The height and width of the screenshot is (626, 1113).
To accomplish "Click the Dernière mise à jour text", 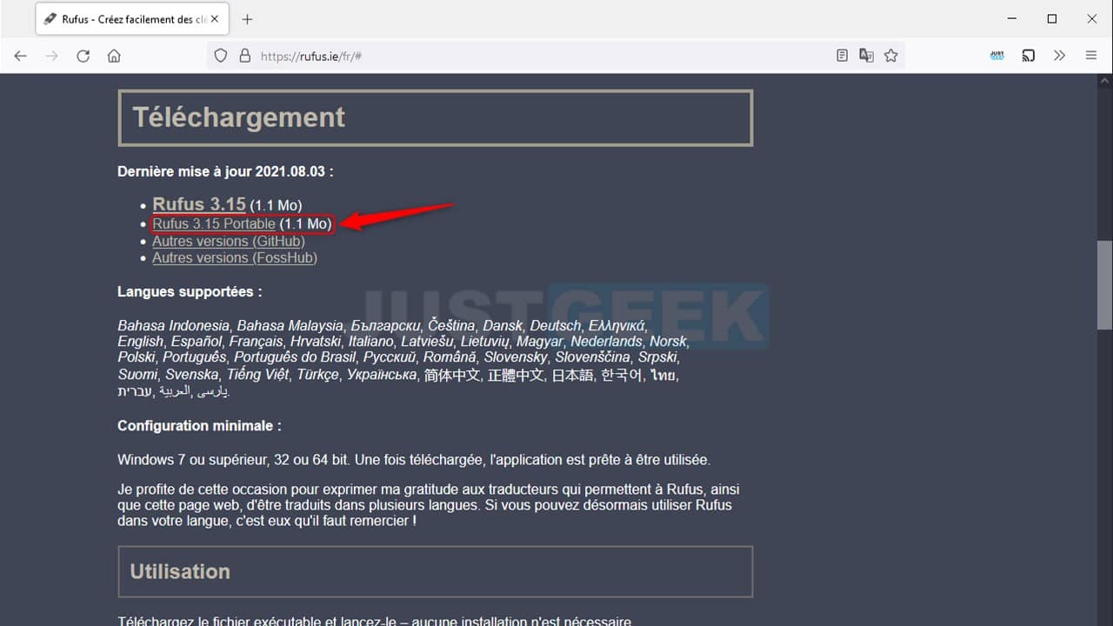I will 225,171.
